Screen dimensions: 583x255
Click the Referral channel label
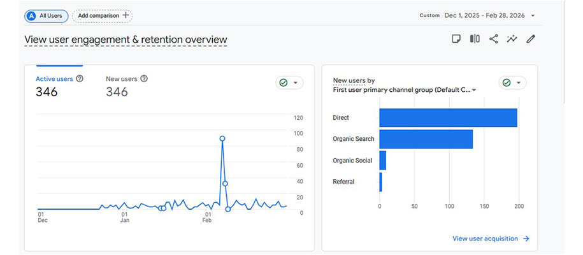[343, 182]
